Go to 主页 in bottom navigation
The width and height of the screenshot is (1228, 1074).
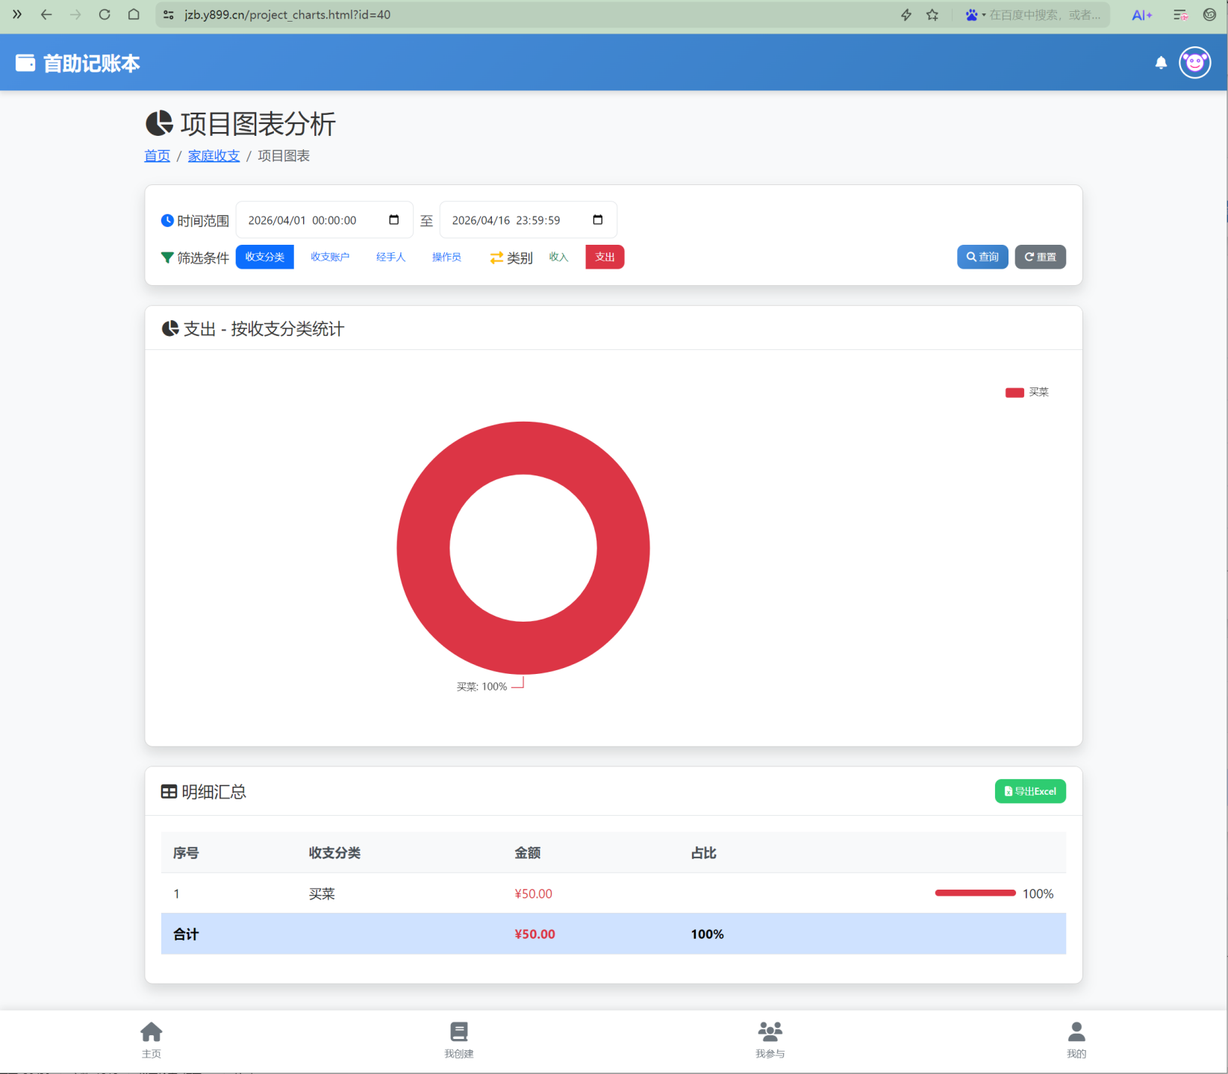tap(152, 1040)
